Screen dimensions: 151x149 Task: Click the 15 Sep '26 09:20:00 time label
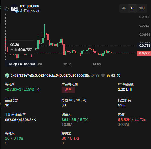pyautogui.click(x=21, y=64)
